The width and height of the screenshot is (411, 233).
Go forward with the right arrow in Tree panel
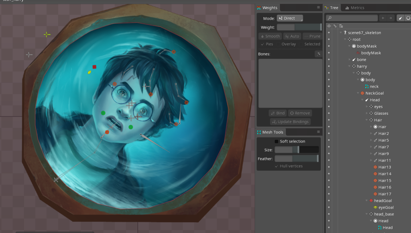pos(391,18)
